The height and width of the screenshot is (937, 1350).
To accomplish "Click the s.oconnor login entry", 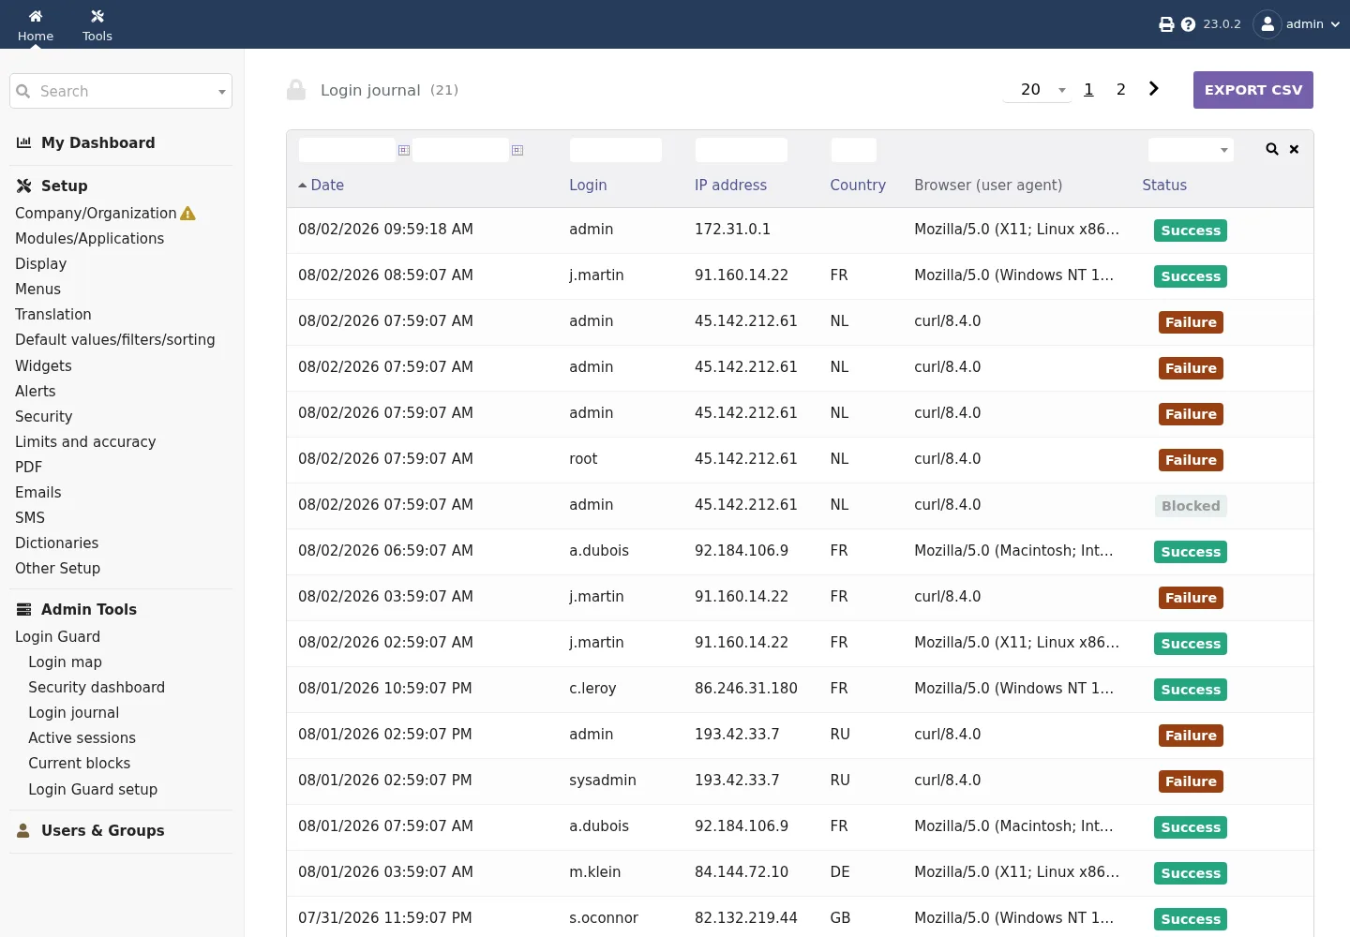I will click(x=604, y=918).
